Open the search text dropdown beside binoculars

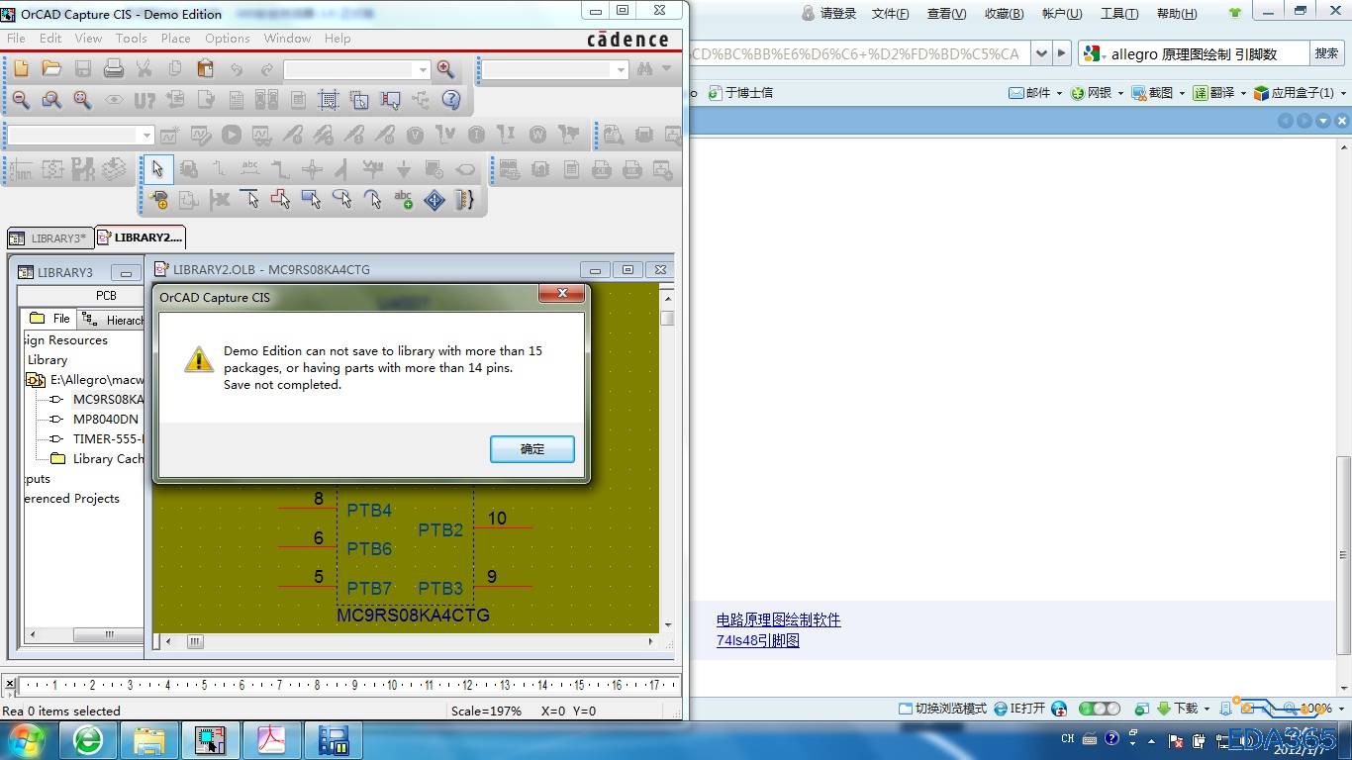[622, 69]
